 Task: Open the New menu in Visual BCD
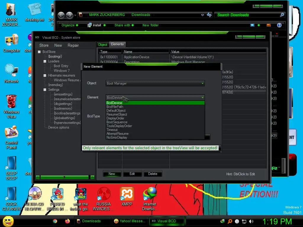58,45
